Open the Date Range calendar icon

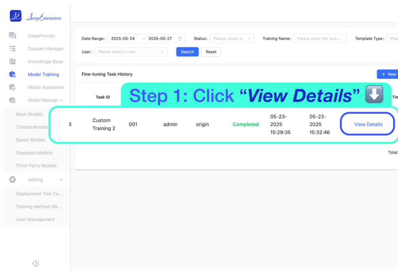point(180,39)
